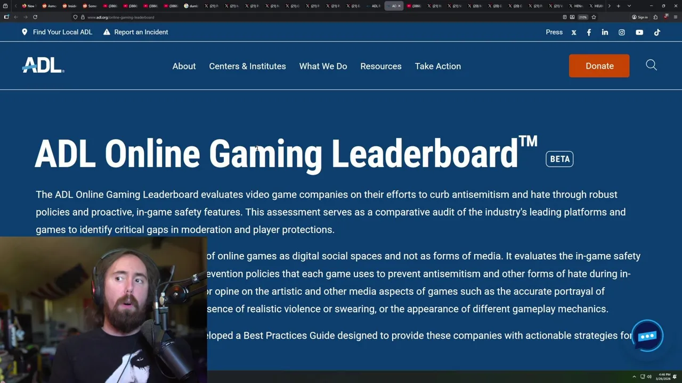
Task: Open Find Your Local ADL link
Action: click(62, 32)
